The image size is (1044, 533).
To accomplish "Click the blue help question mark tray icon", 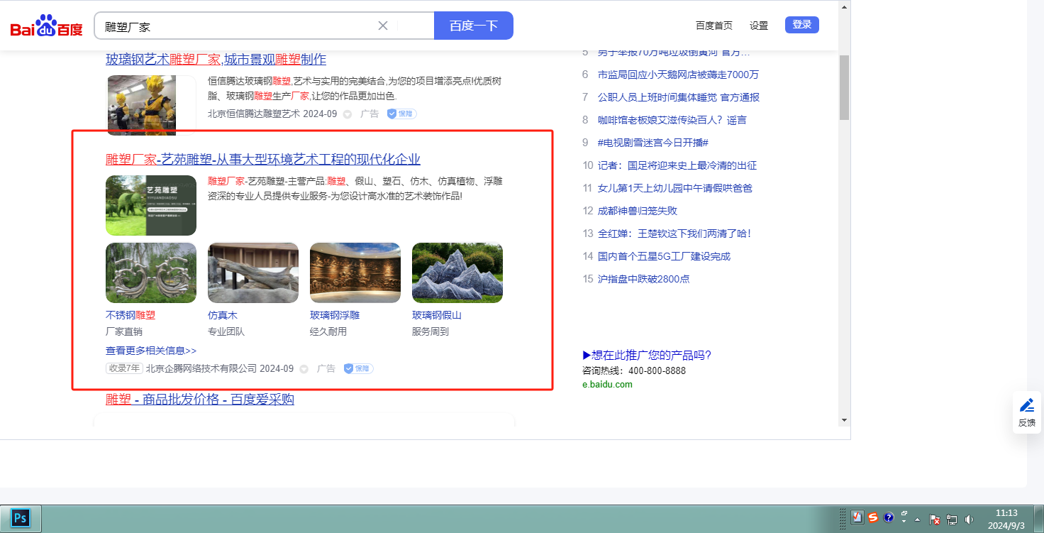I will tap(889, 518).
